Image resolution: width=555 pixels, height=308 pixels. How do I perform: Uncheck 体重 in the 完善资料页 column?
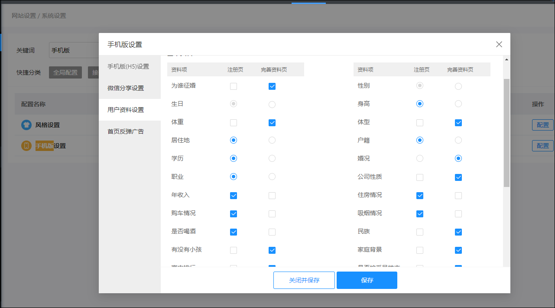click(272, 123)
